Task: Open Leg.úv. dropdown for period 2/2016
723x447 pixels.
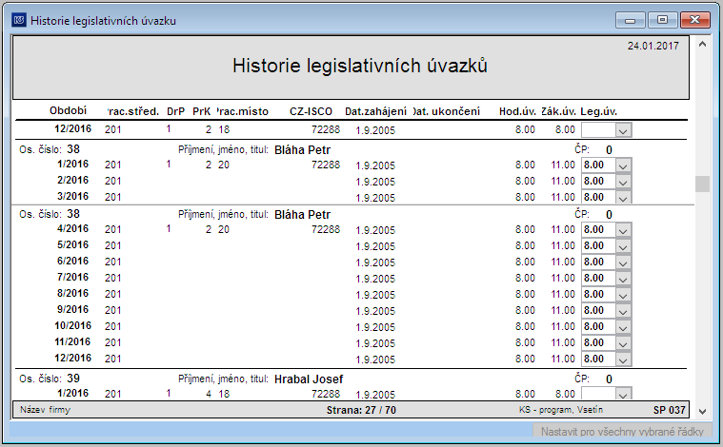Action: (623, 182)
